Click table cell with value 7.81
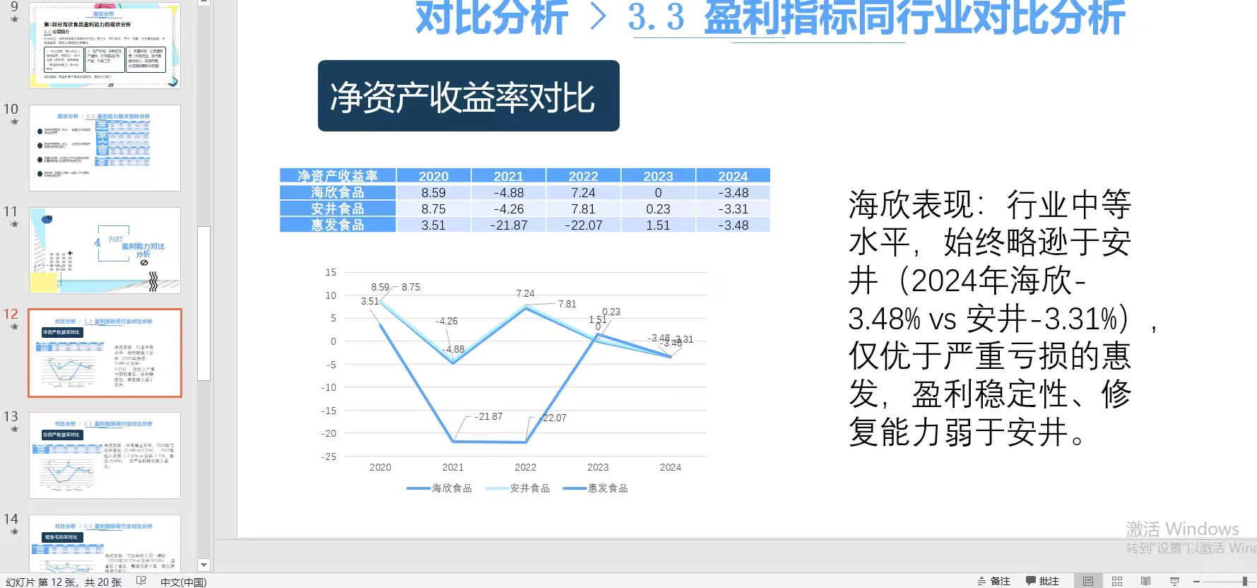 point(584,208)
